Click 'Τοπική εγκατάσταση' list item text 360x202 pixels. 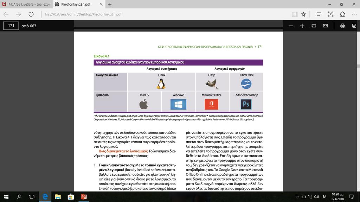[x=116, y=165]
